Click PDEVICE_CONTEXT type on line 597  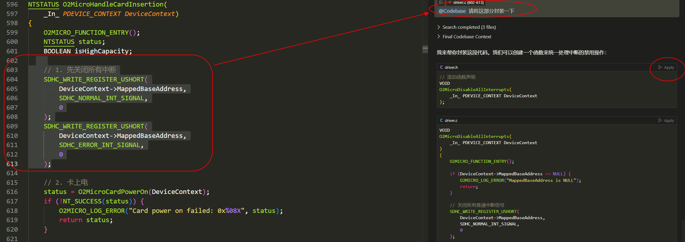[x=92, y=14]
